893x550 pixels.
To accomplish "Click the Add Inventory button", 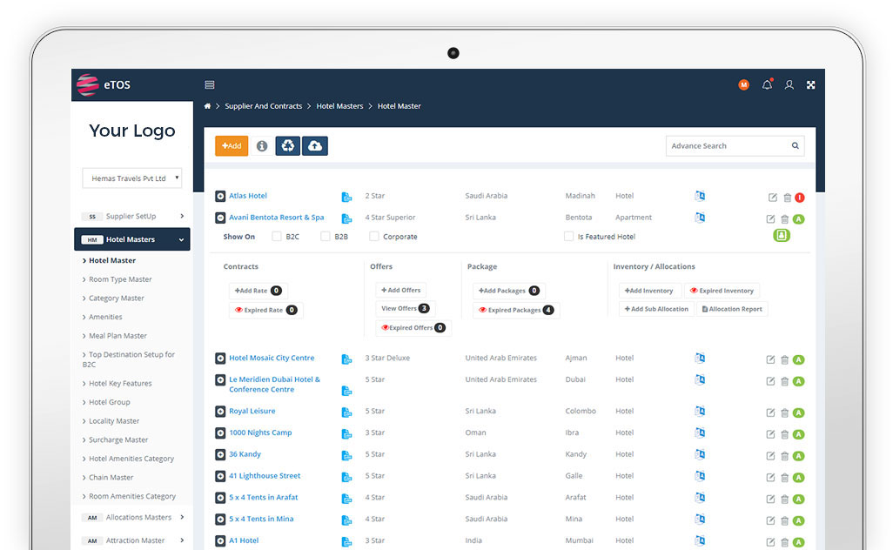I will click(x=648, y=291).
